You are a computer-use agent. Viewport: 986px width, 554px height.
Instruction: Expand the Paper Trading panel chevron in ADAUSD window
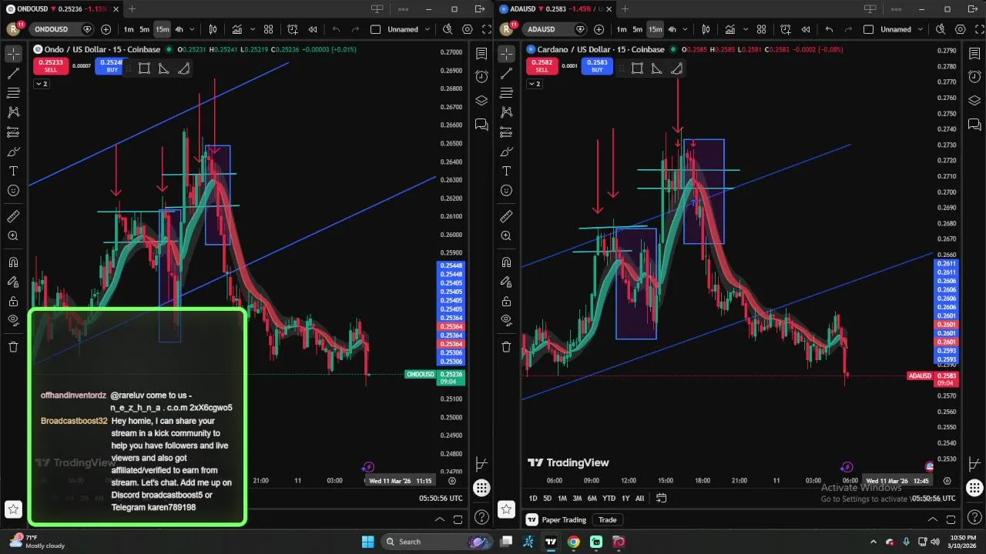pyautogui.click(x=933, y=519)
